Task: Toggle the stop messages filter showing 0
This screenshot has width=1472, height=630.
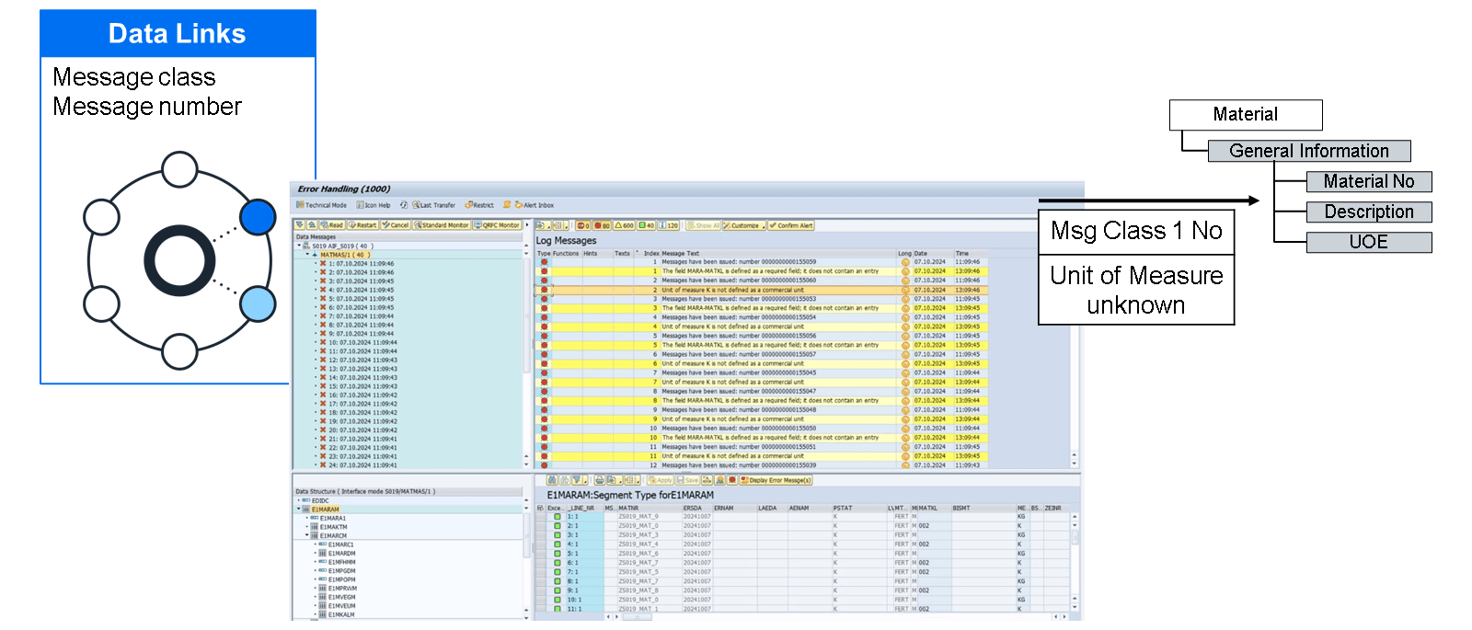Action: click(583, 225)
